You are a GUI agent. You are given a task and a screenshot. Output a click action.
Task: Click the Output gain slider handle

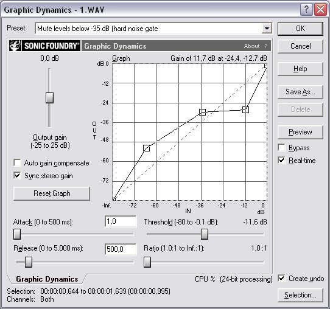pos(49,98)
